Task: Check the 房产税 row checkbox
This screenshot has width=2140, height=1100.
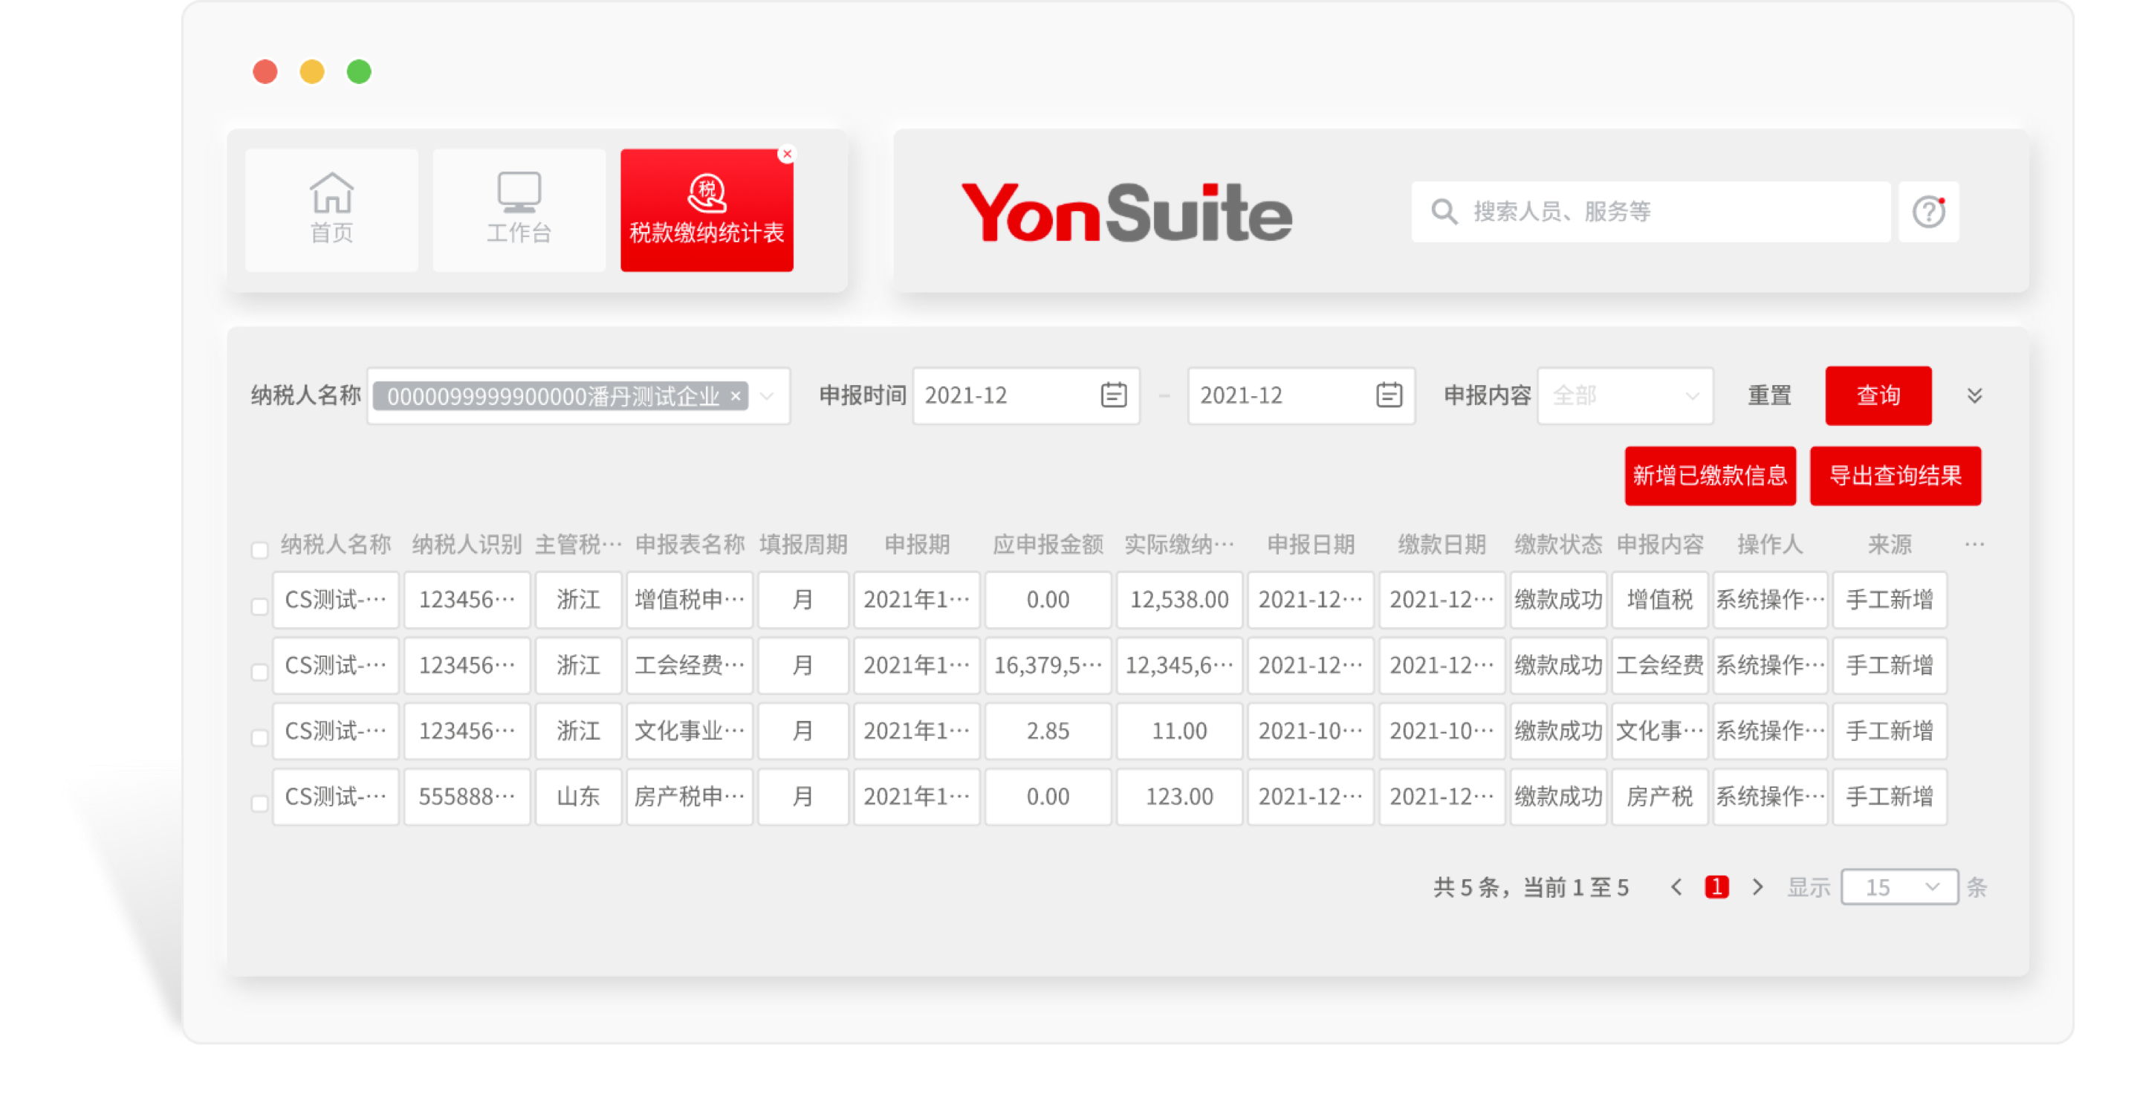Action: click(259, 803)
